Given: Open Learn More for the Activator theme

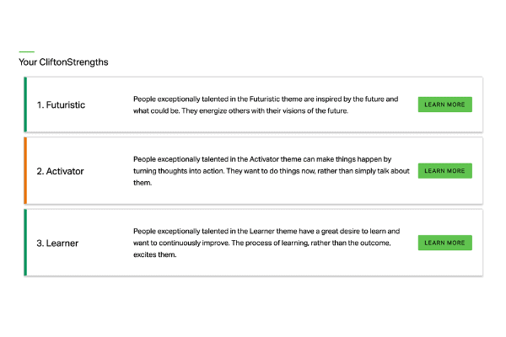Looking at the screenshot, I should pyautogui.click(x=444, y=170).
